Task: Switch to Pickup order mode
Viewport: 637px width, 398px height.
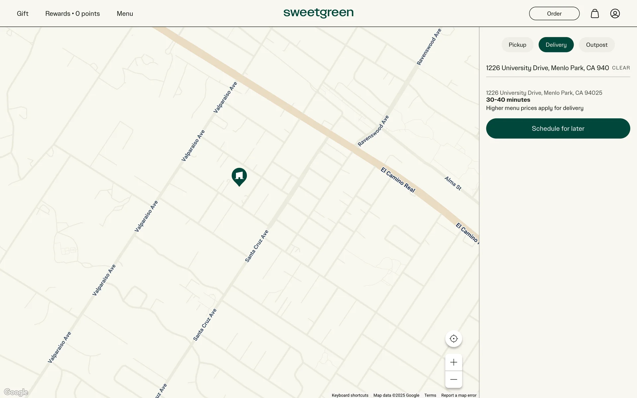Action: pos(517,45)
